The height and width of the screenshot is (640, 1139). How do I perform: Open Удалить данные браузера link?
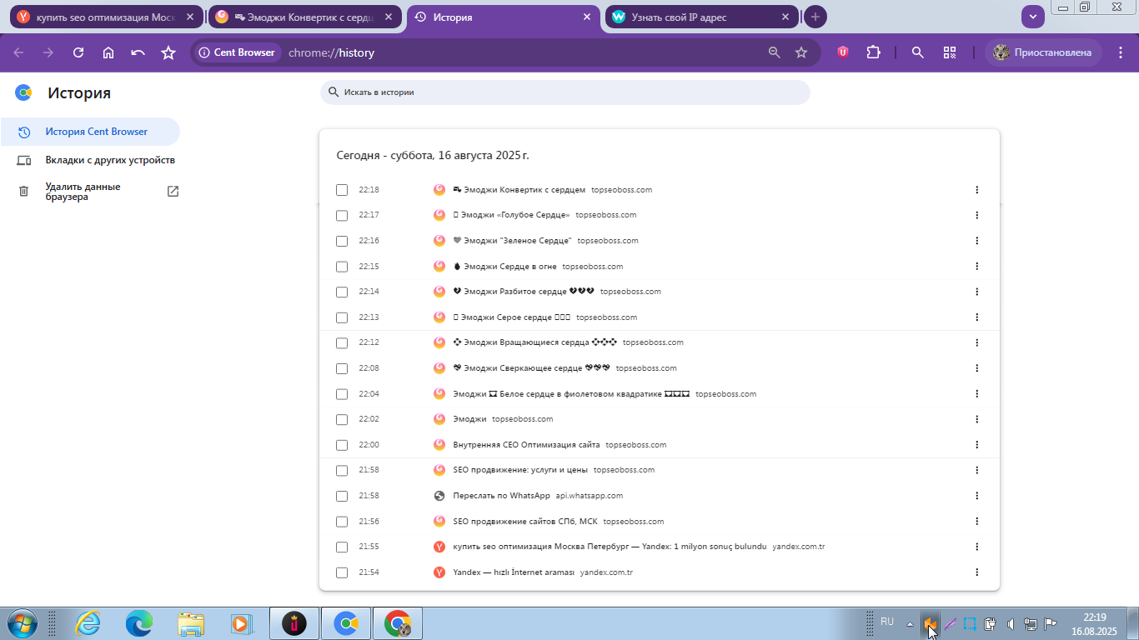click(x=90, y=192)
